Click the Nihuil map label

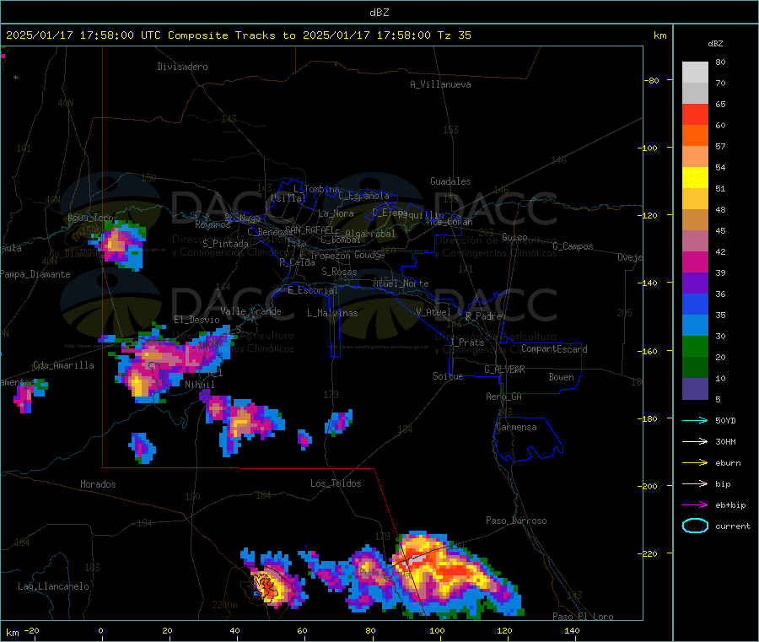point(199,385)
